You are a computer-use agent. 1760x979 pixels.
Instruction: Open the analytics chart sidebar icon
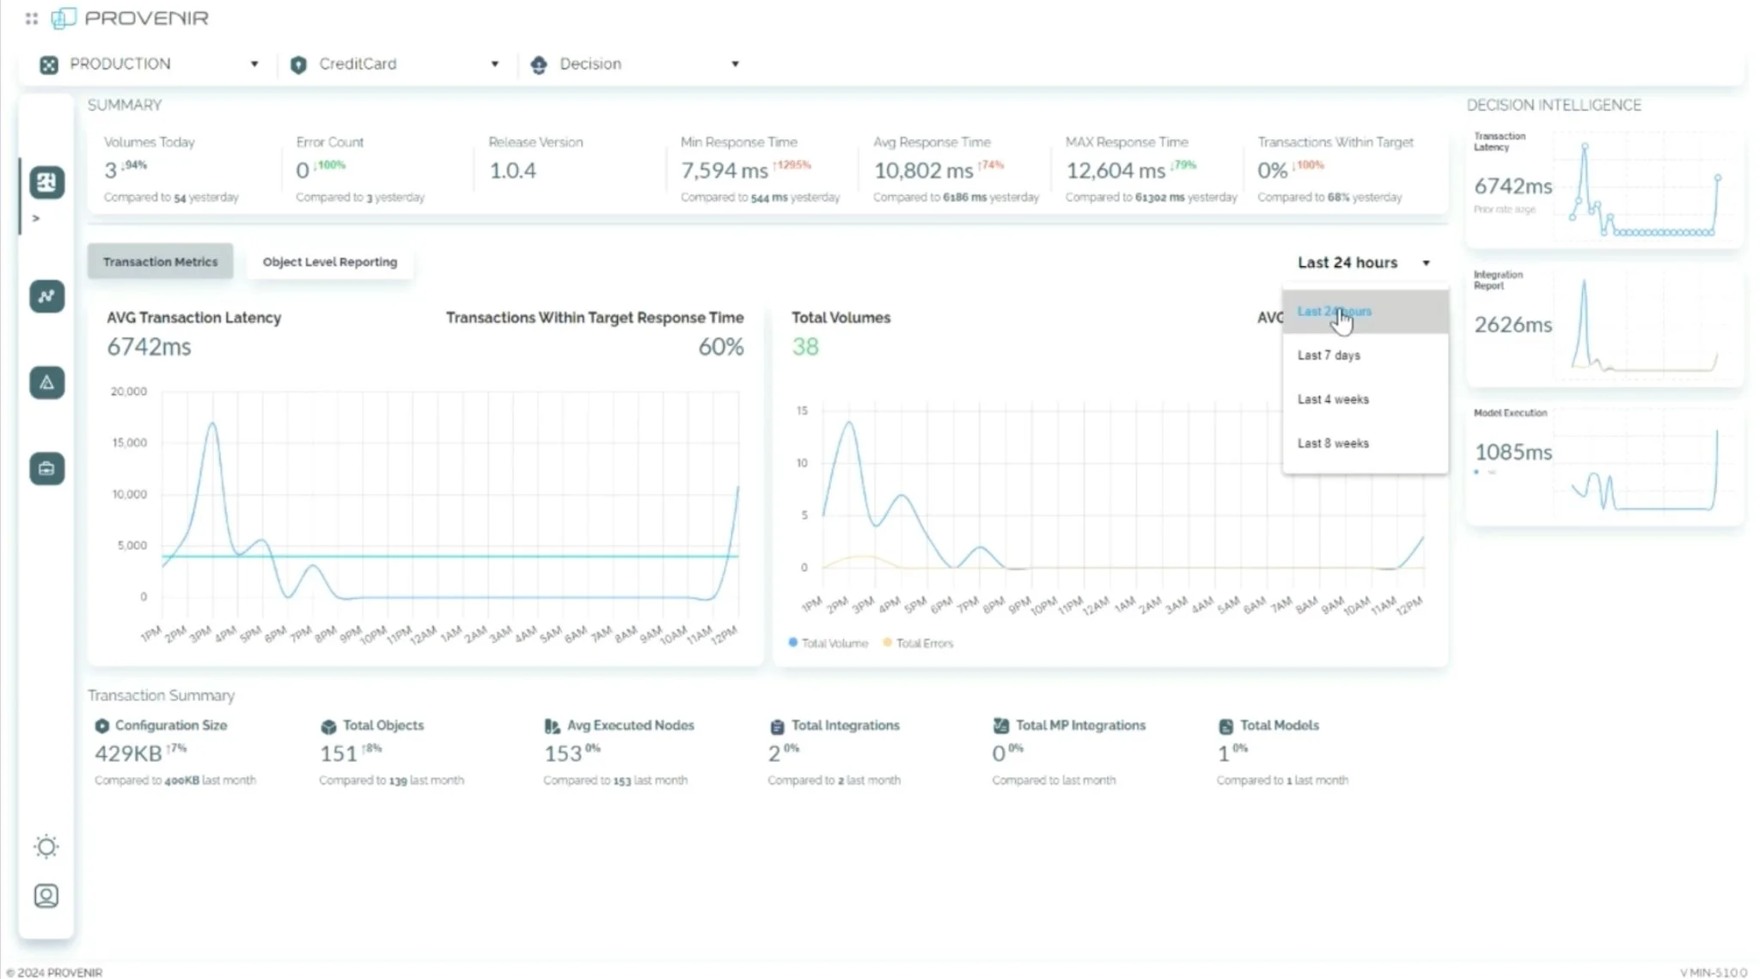(x=46, y=296)
